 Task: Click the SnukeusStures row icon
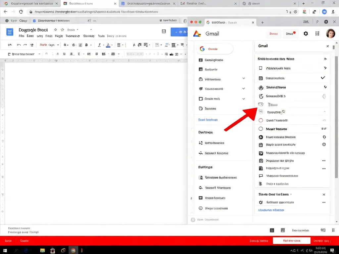[261, 87]
